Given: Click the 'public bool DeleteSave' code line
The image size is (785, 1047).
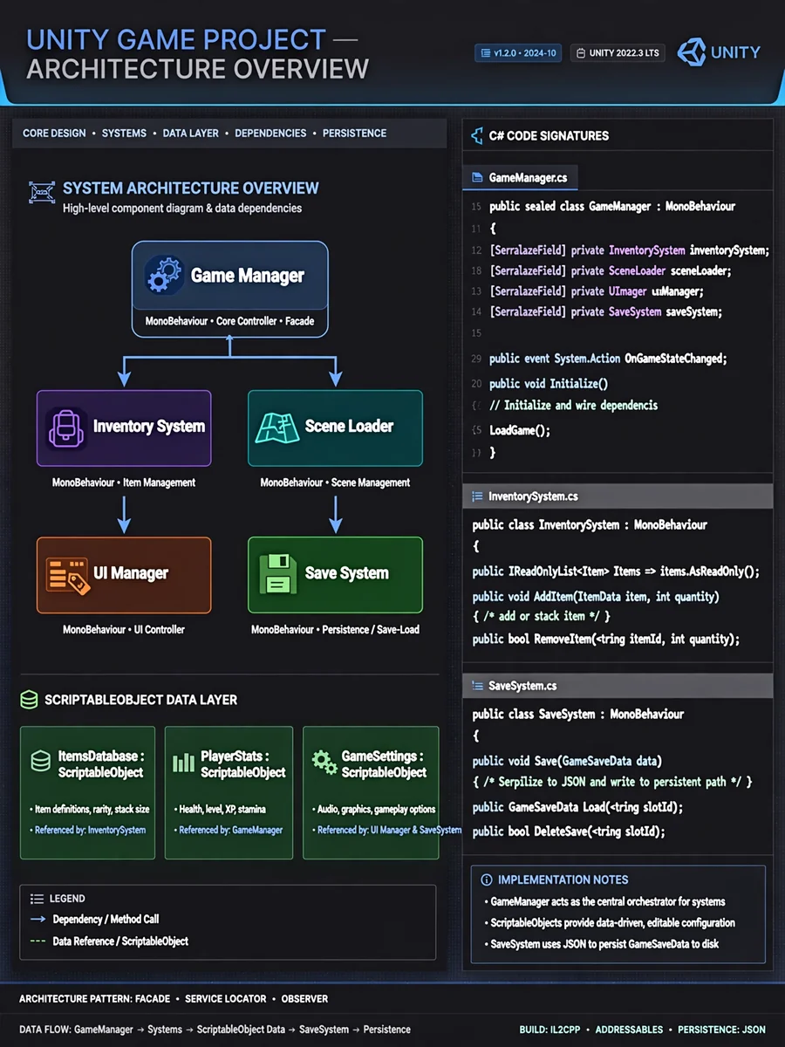Looking at the screenshot, I should (569, 831).
